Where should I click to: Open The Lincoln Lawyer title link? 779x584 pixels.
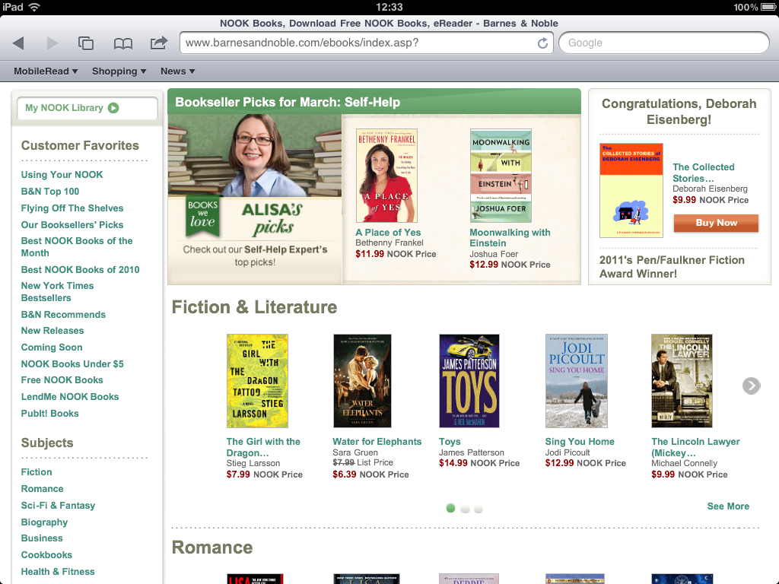coord(695,447)
